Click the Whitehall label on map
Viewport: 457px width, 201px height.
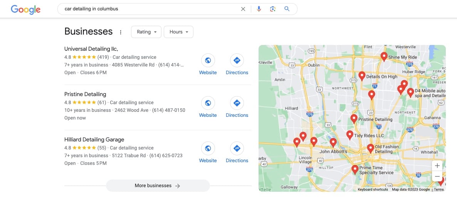[x=429, y=152]
